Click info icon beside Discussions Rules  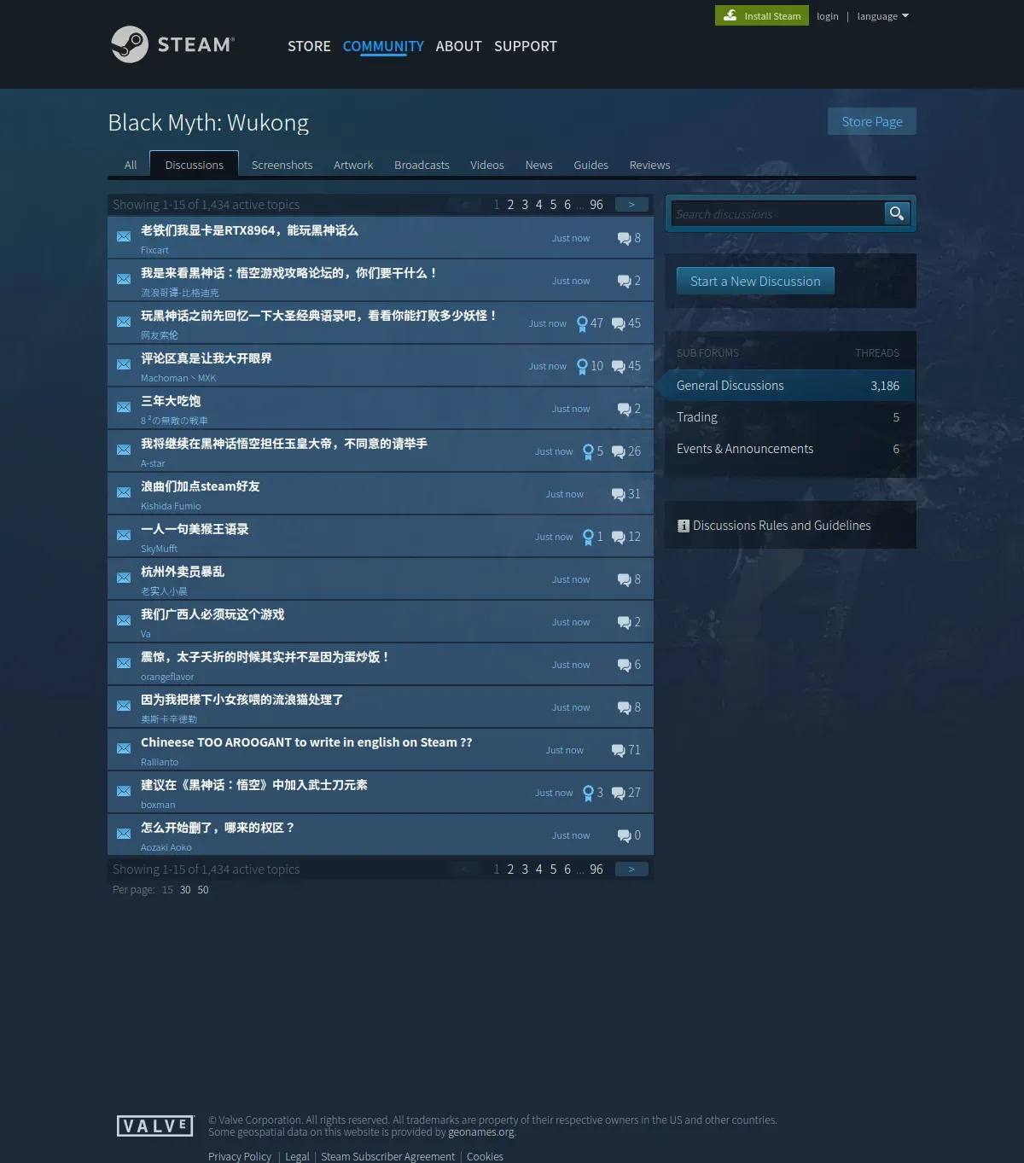(684, 526)
